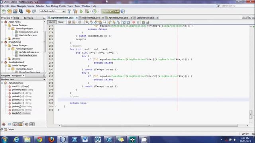Collapse the ChessTutorial project node
255x143 pixels.
point(2,42)
